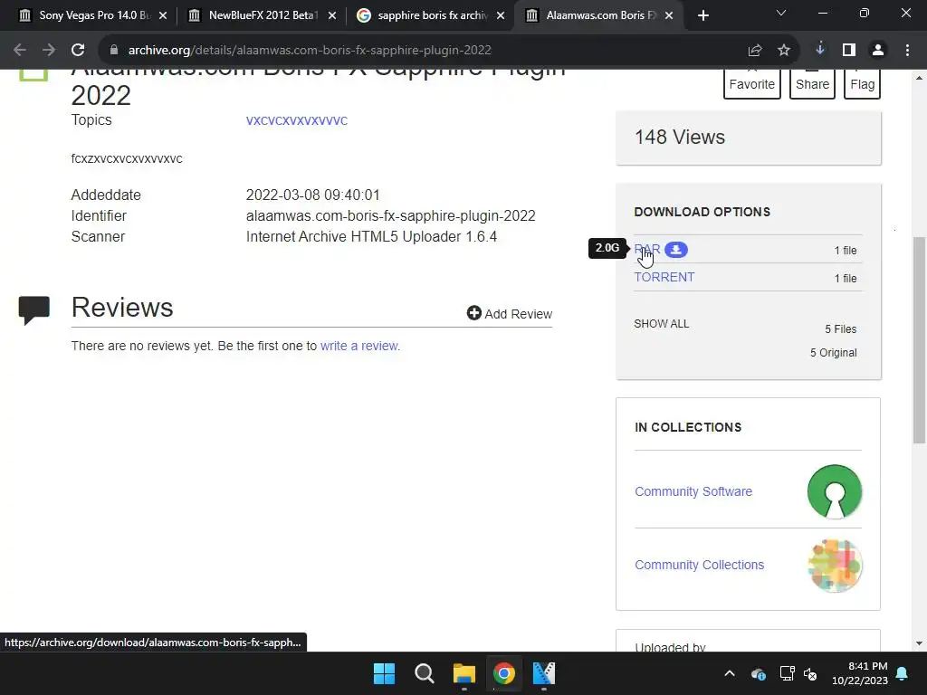Follow the 'write a review' link
The width and height of the screenshot is (927, 695).
tap(358, 346)
